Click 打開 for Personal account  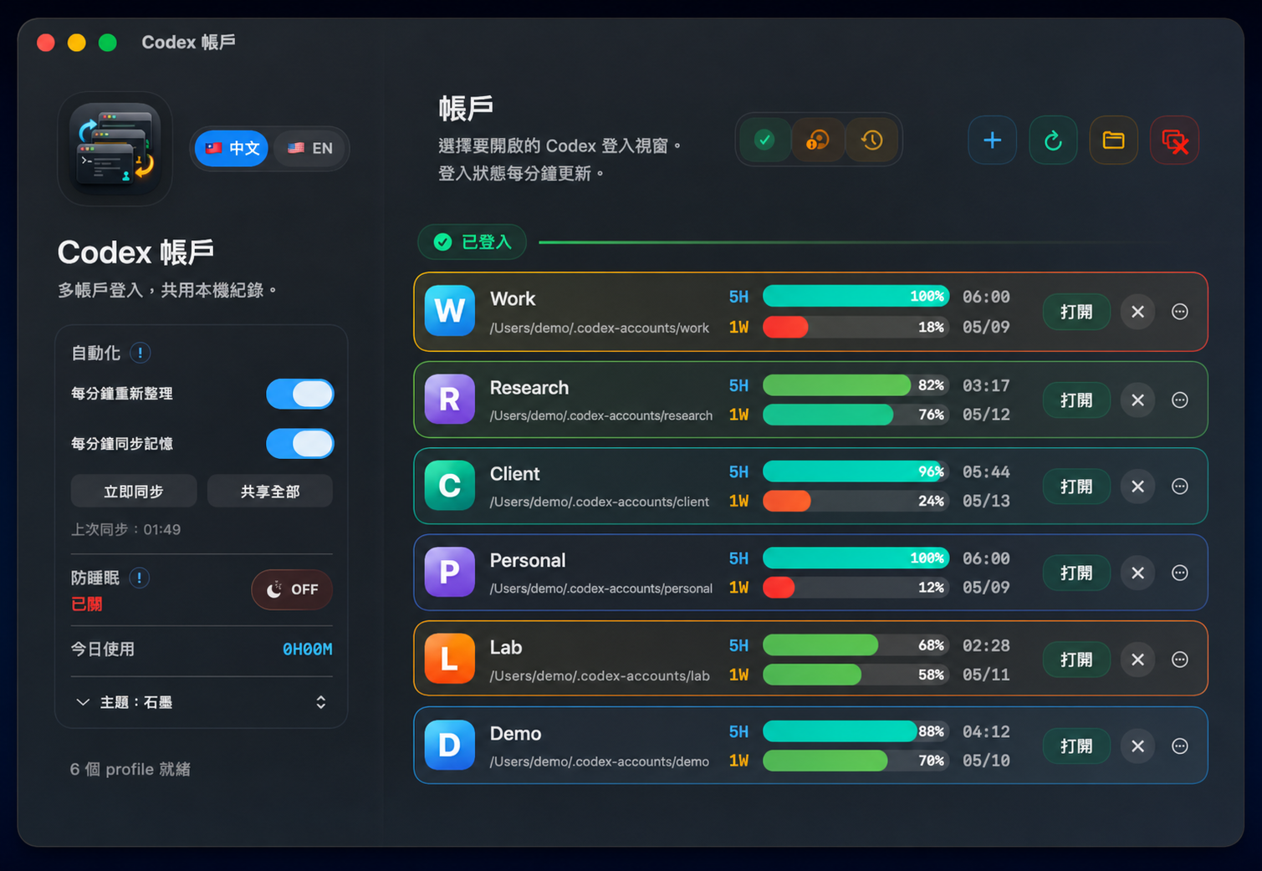tap(1076, 573)
